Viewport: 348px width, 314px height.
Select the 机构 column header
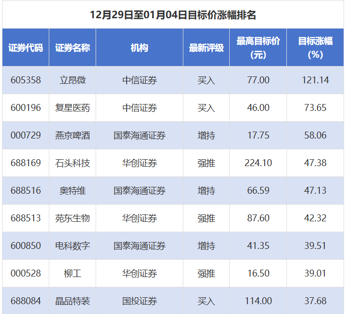(x=139, y=48)
